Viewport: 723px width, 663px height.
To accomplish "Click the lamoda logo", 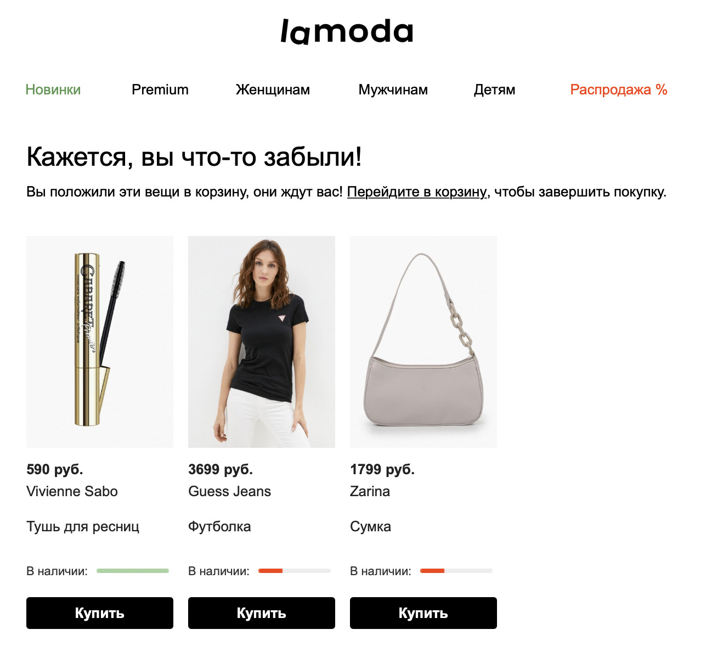I will coord(347,32).
